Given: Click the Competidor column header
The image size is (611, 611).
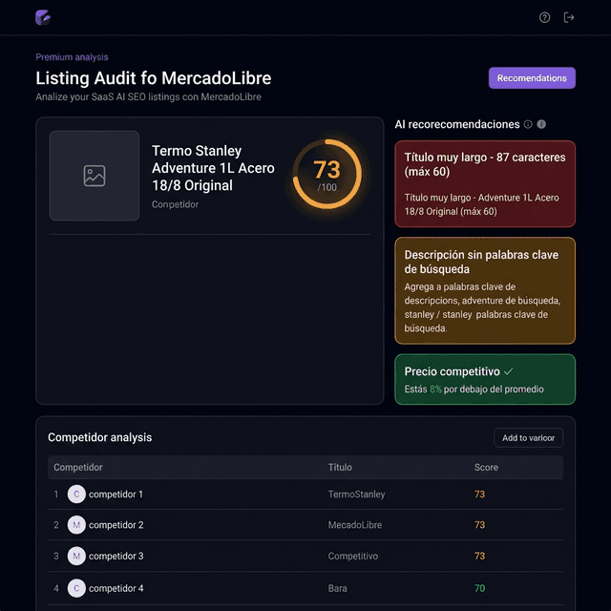Looking at the screenshot, I should 78,467.
